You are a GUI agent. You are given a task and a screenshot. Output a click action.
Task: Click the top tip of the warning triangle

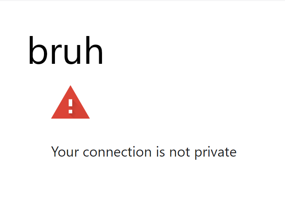coord(71,86)
